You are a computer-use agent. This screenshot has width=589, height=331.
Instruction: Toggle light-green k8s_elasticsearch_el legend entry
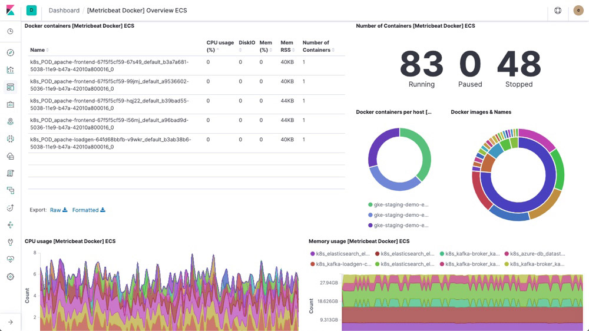[405, 264]
